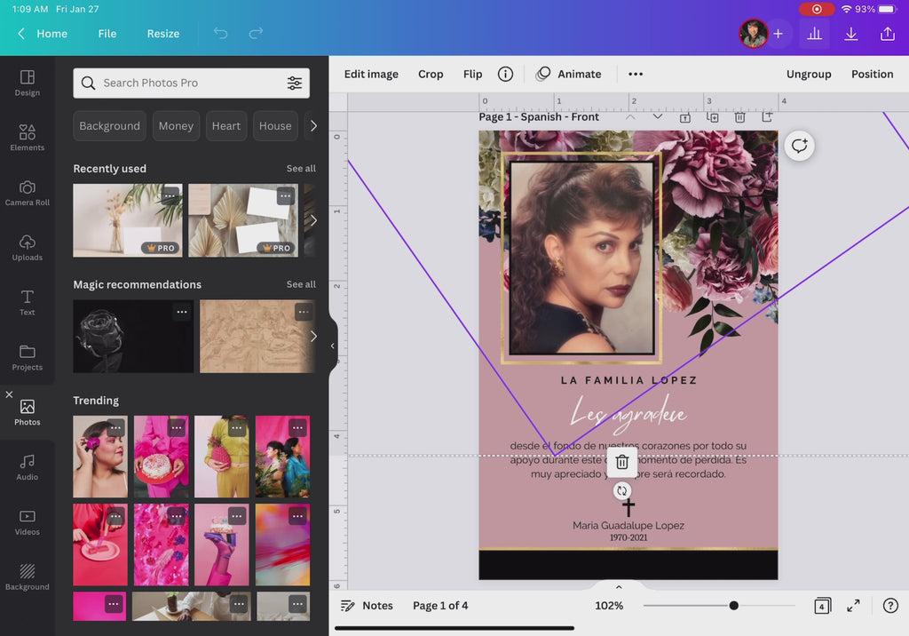Open insights bar chart icon
The height and width of the screenshot is (636, 909).
[x=814, y=34]
